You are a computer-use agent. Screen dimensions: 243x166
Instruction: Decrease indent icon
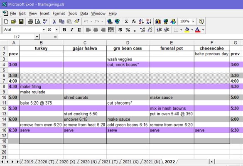[x=159, y=30]
